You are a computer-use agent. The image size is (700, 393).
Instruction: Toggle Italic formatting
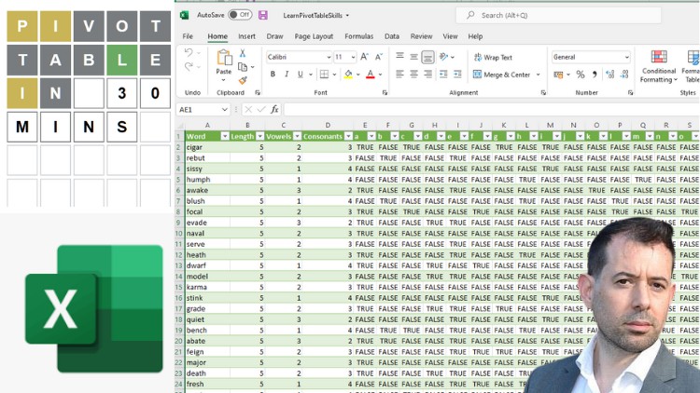(x=287, y=75)
